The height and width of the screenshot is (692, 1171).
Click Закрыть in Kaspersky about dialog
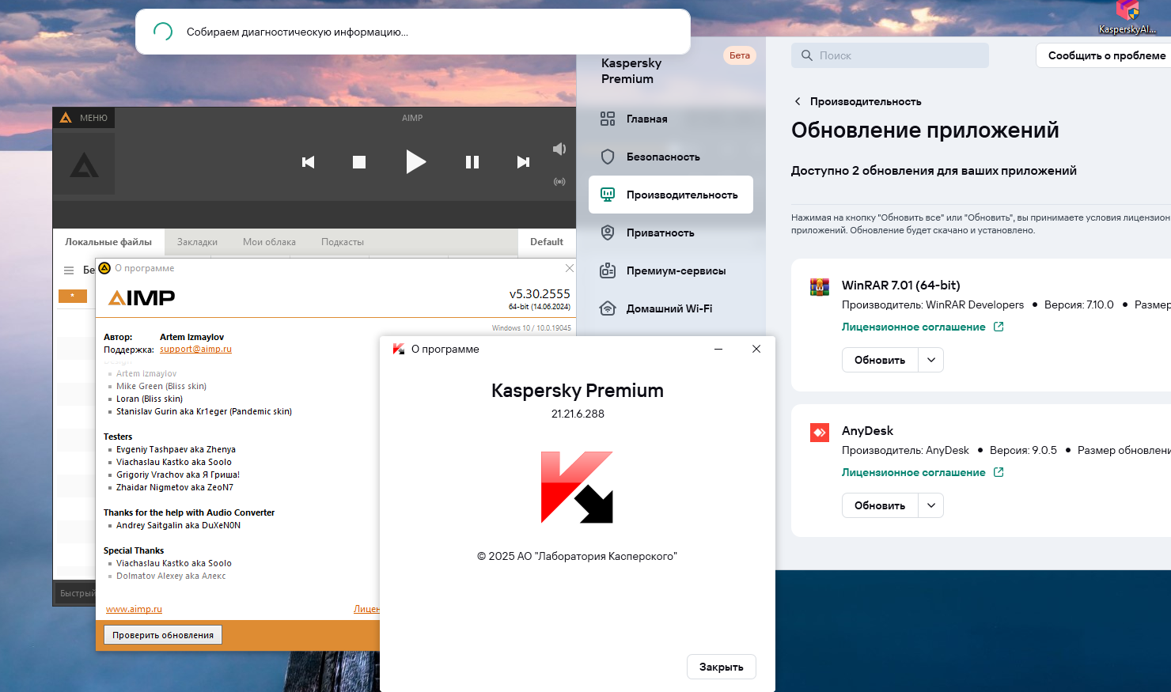click(x=722, y=667)
